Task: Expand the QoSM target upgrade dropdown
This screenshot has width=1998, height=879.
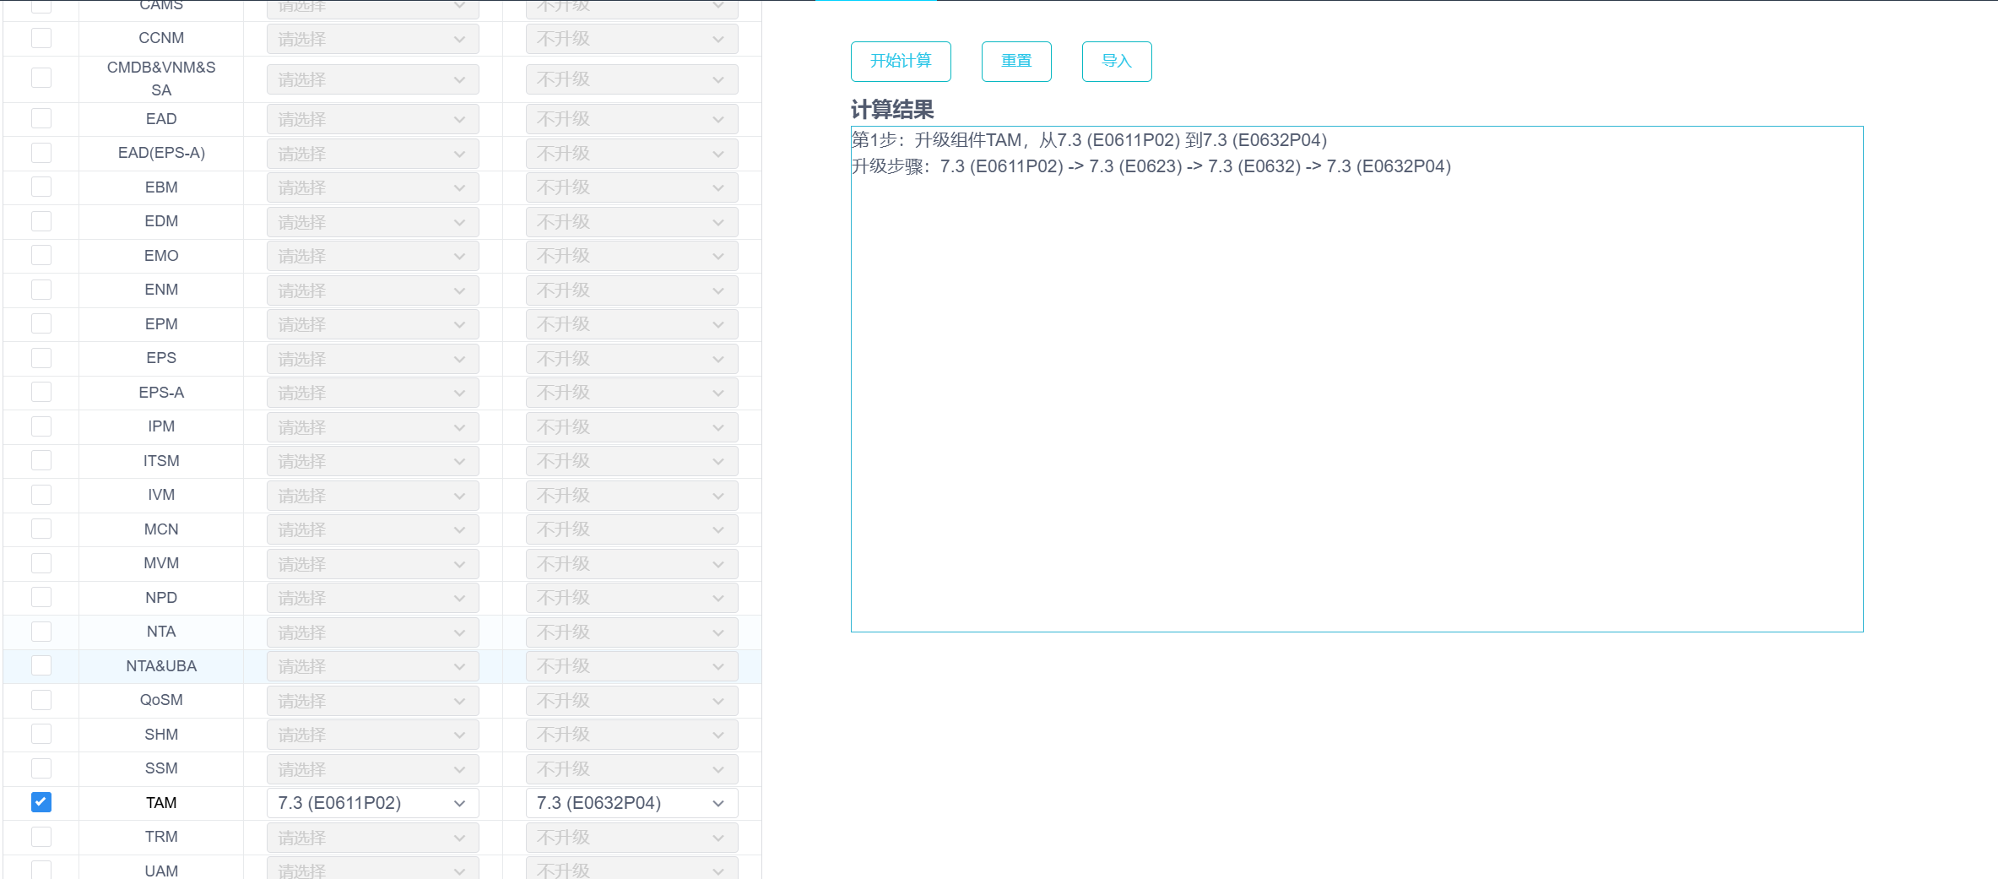Action: pyautogui.click(x=631, y=700)
